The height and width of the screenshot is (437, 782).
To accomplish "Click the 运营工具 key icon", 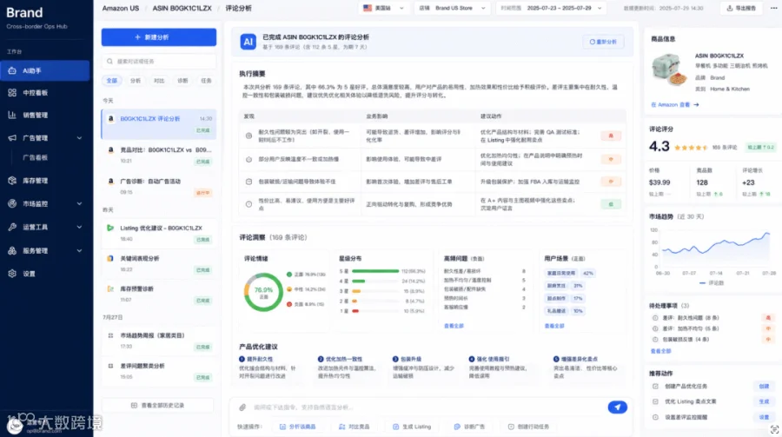I will pos(12,227).
